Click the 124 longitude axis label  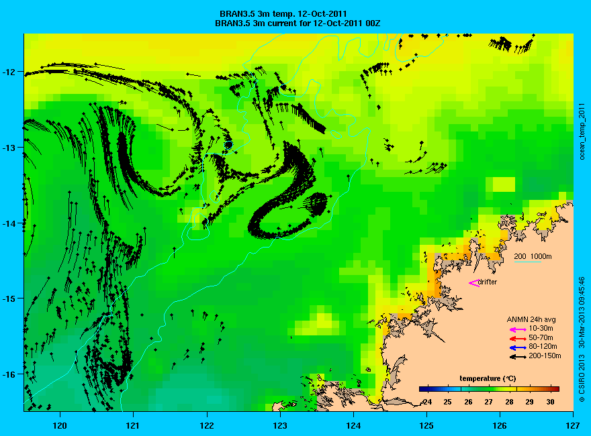[x=353, y=426]
